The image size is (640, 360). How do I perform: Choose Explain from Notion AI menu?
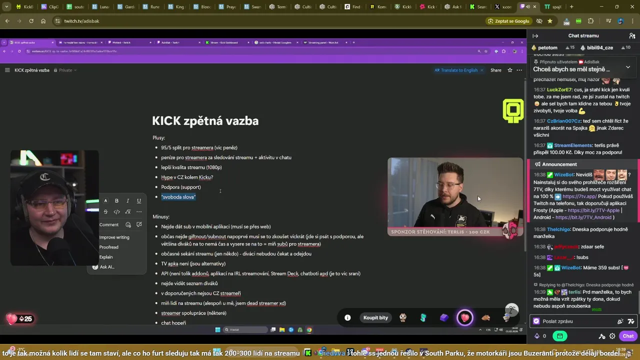point(105,257)
